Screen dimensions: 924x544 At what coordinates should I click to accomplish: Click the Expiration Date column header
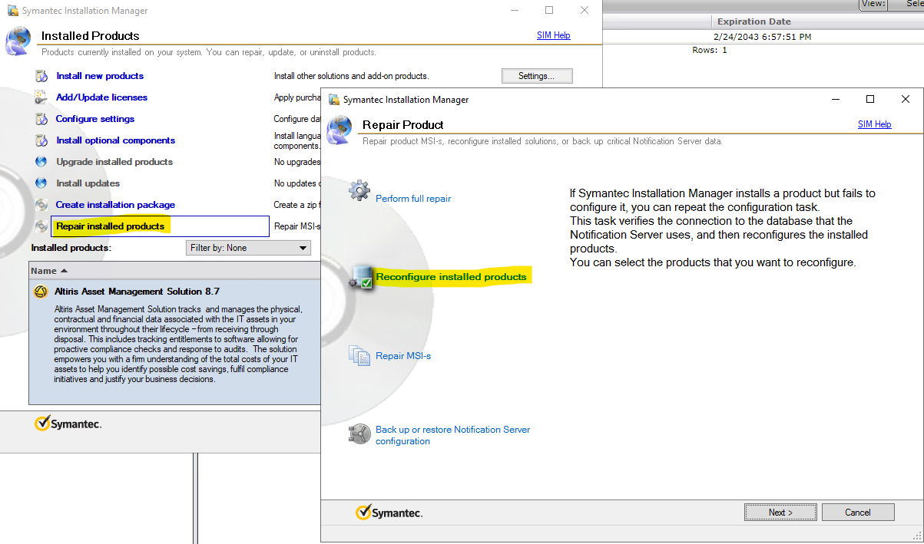coord(753,21)
